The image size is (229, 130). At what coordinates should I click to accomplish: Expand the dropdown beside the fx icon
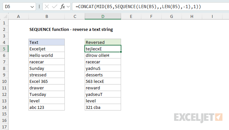pos(68,6)
